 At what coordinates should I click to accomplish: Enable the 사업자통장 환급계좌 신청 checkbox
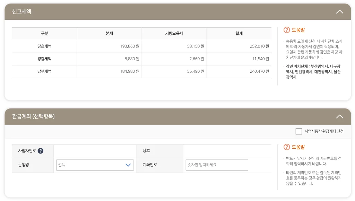298,131
